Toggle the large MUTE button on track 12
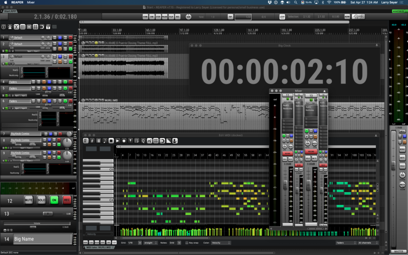The height and width of the screenshot is (255, 408). pyautogui.click(x=28, y=200)
